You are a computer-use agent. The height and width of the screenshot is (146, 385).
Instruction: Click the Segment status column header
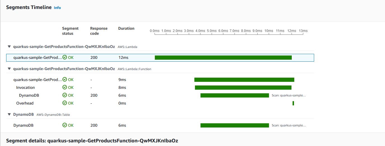click(x=70, y=31)
